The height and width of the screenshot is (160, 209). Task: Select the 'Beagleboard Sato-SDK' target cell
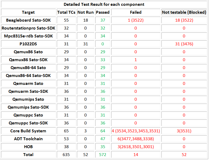28,20
